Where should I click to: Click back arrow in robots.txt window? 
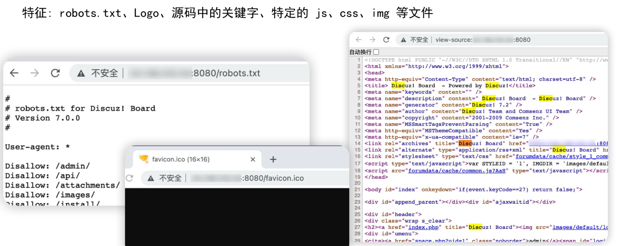(x=14, y=73)
